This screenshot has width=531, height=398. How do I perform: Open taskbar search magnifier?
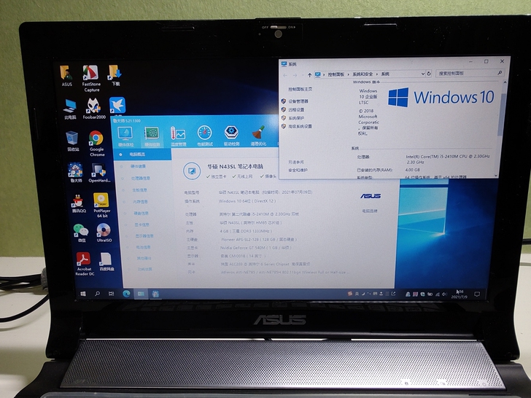[97, 294]
